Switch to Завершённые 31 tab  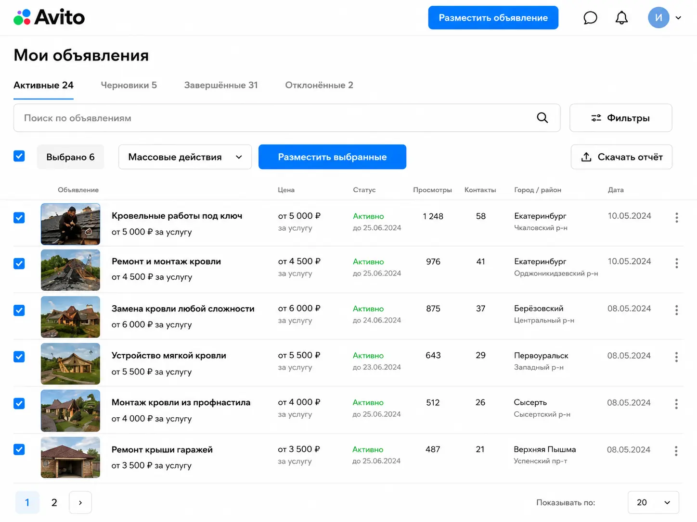(x=221, y=85)
